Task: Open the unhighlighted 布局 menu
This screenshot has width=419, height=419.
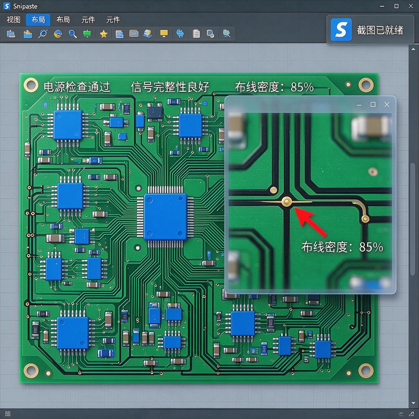Action: coord(63,20)
